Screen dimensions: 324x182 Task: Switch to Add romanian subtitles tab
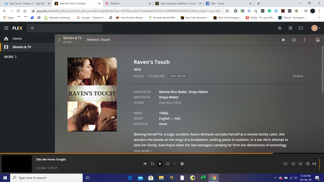click(x=178, y=3)
